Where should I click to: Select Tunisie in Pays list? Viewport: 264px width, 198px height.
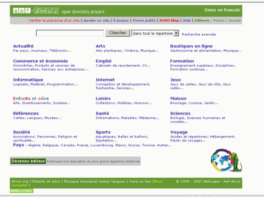pyautogui.click(x=148, y=145)
